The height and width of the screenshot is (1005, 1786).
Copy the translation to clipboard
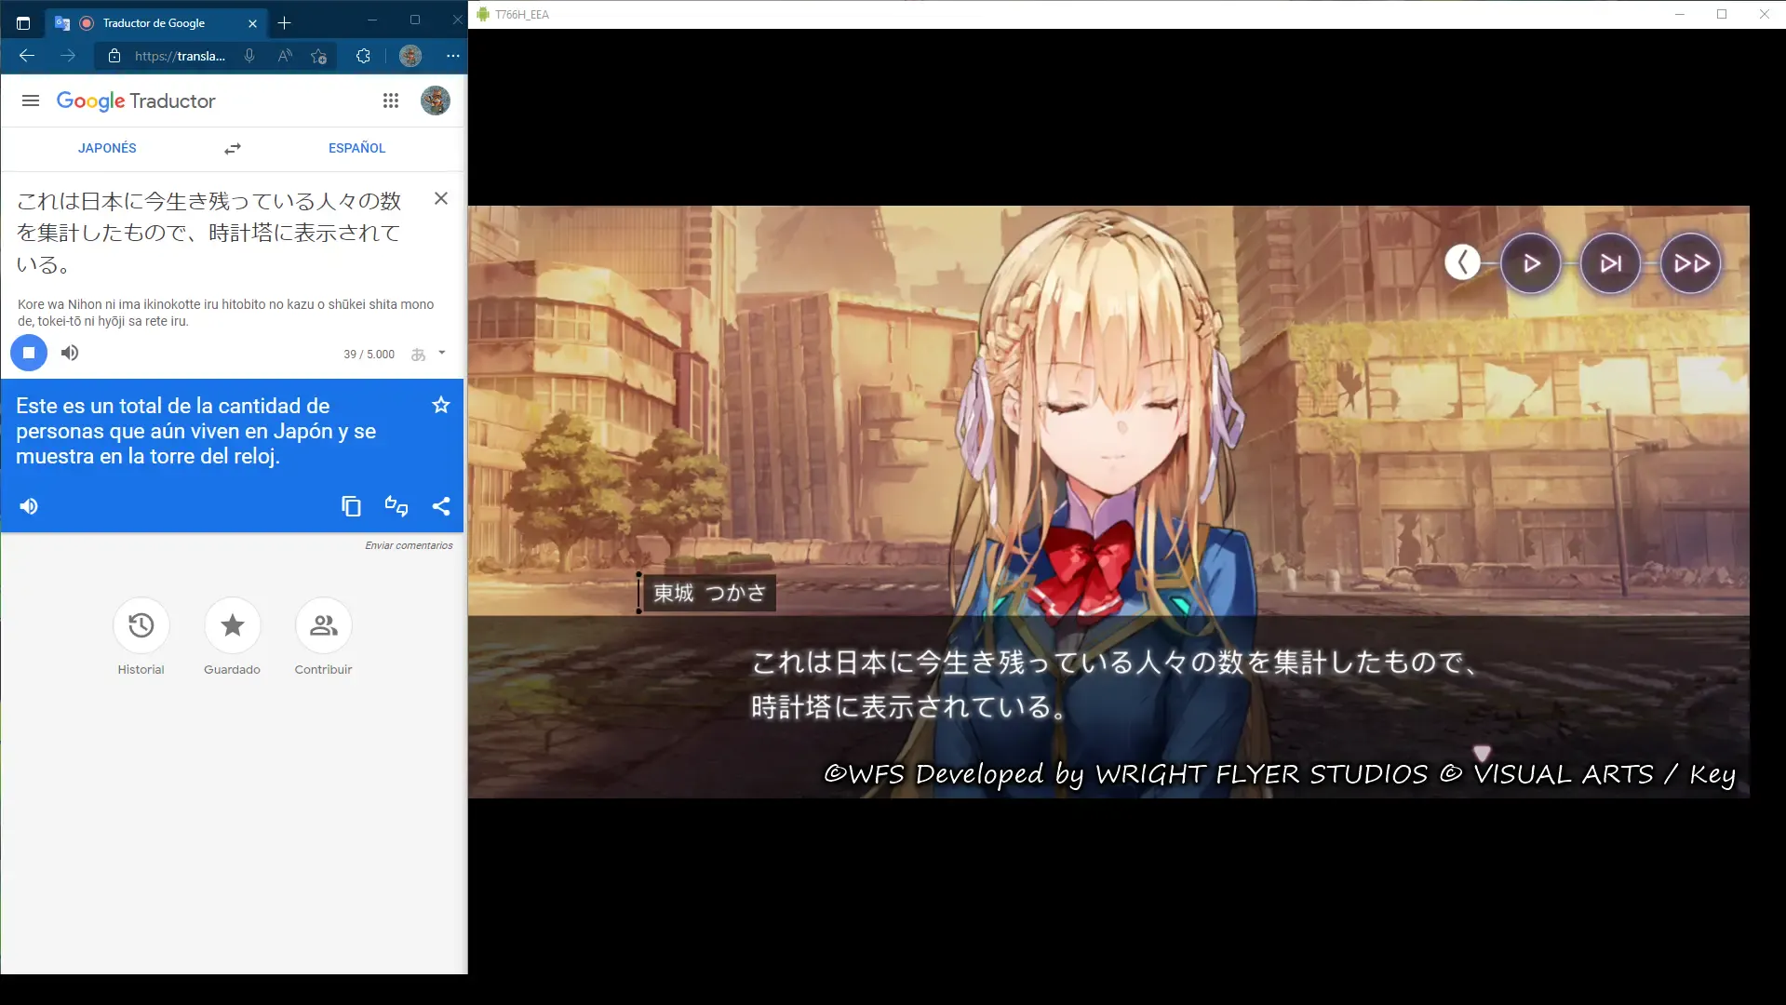pos(351,506)
